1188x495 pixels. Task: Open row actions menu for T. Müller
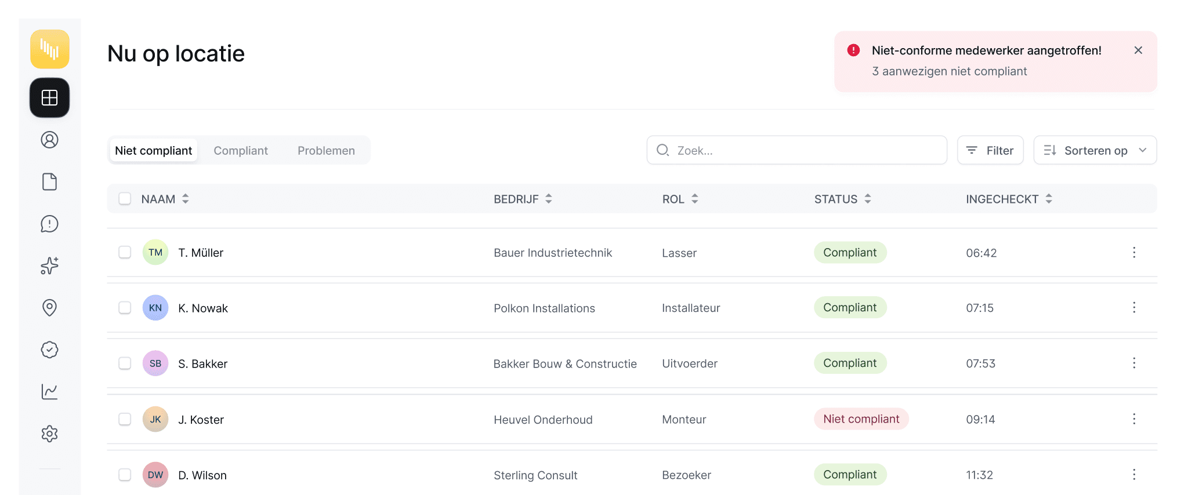[x=1134, y=252]
